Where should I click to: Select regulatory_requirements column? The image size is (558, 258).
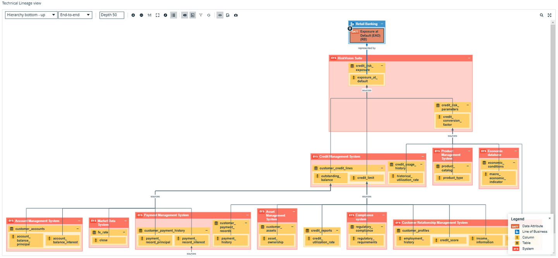click(x=367, y=240)
